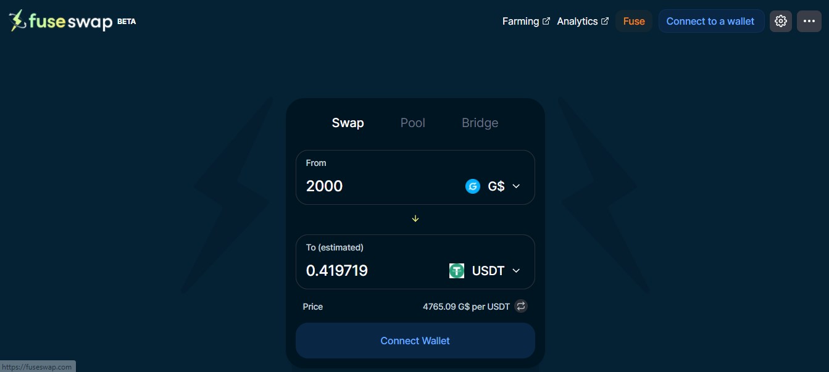Click the USDT Tether token icon

[457, 271]
